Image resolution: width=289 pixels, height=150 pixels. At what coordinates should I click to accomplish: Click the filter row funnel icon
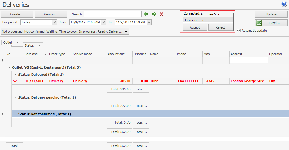point(3,60)
